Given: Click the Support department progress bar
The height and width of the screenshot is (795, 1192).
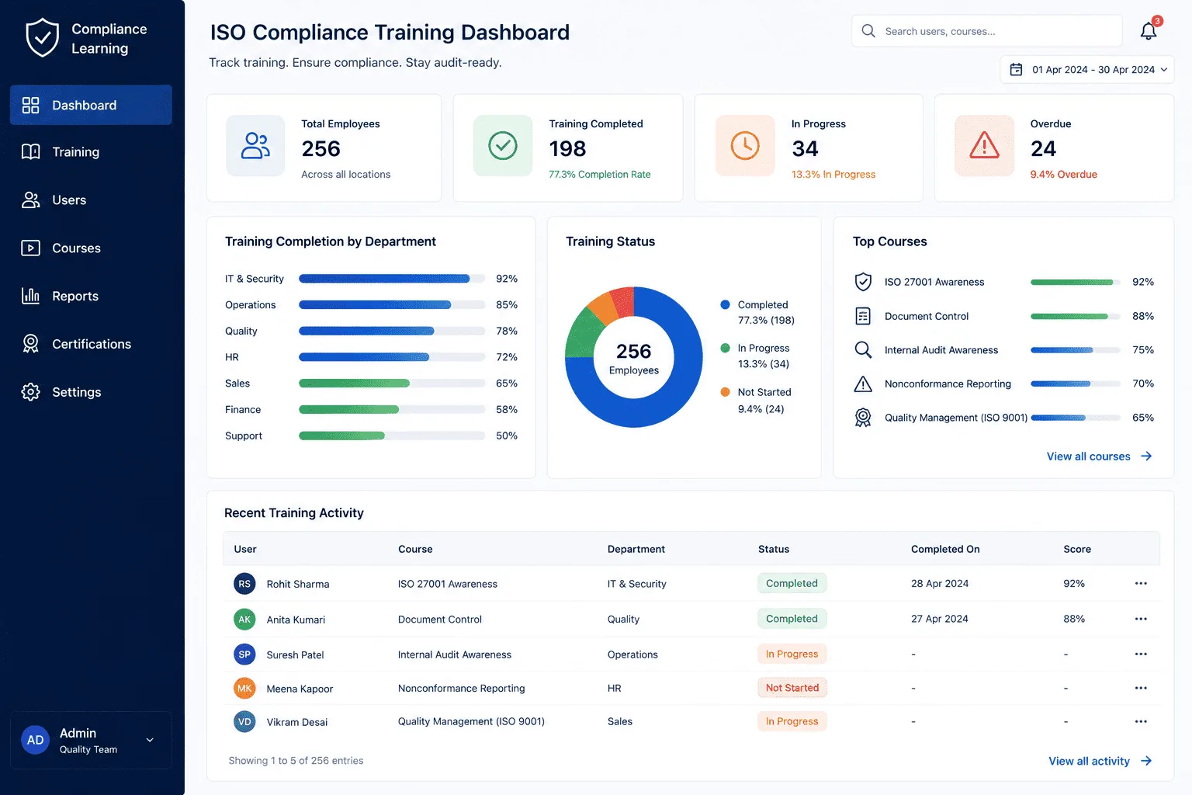Looking at the screenshot, I should (x=392, y=436).
